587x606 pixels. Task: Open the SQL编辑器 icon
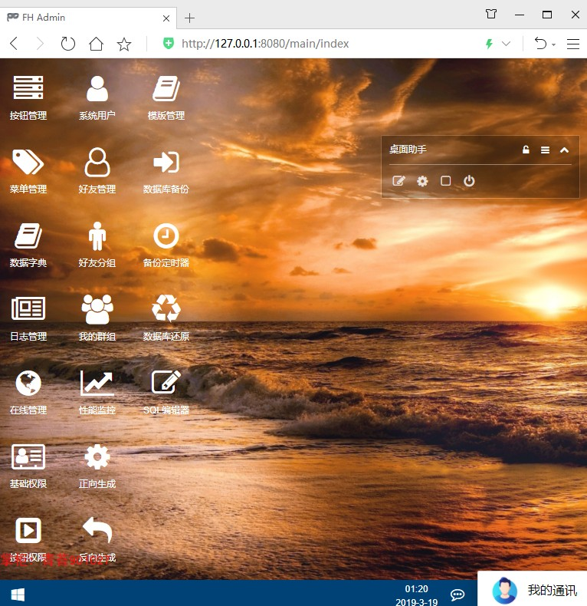click(x=166, y=382)
